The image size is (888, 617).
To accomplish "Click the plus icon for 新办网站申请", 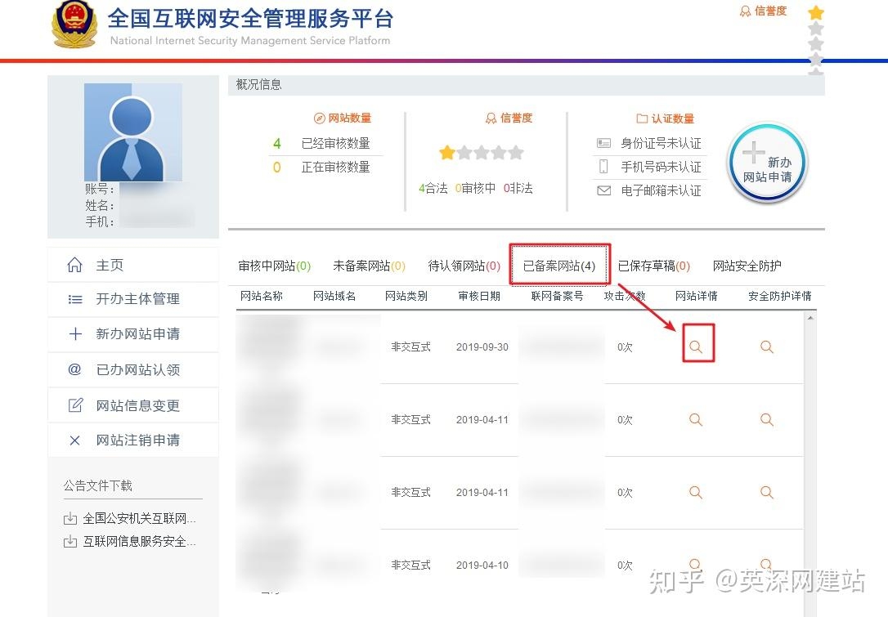I will 75,334.
